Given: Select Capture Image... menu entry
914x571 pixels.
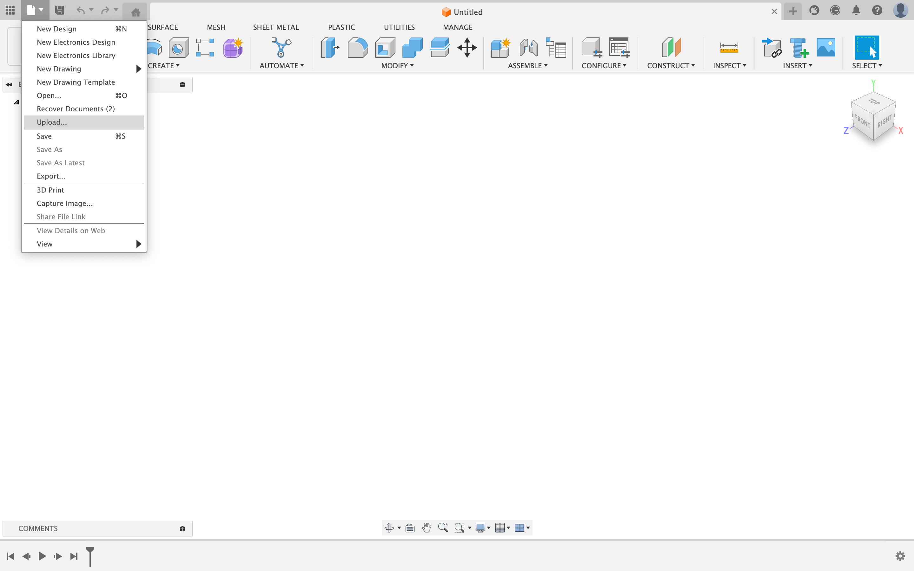Looking at the screenshot, I should coord(65,203).
